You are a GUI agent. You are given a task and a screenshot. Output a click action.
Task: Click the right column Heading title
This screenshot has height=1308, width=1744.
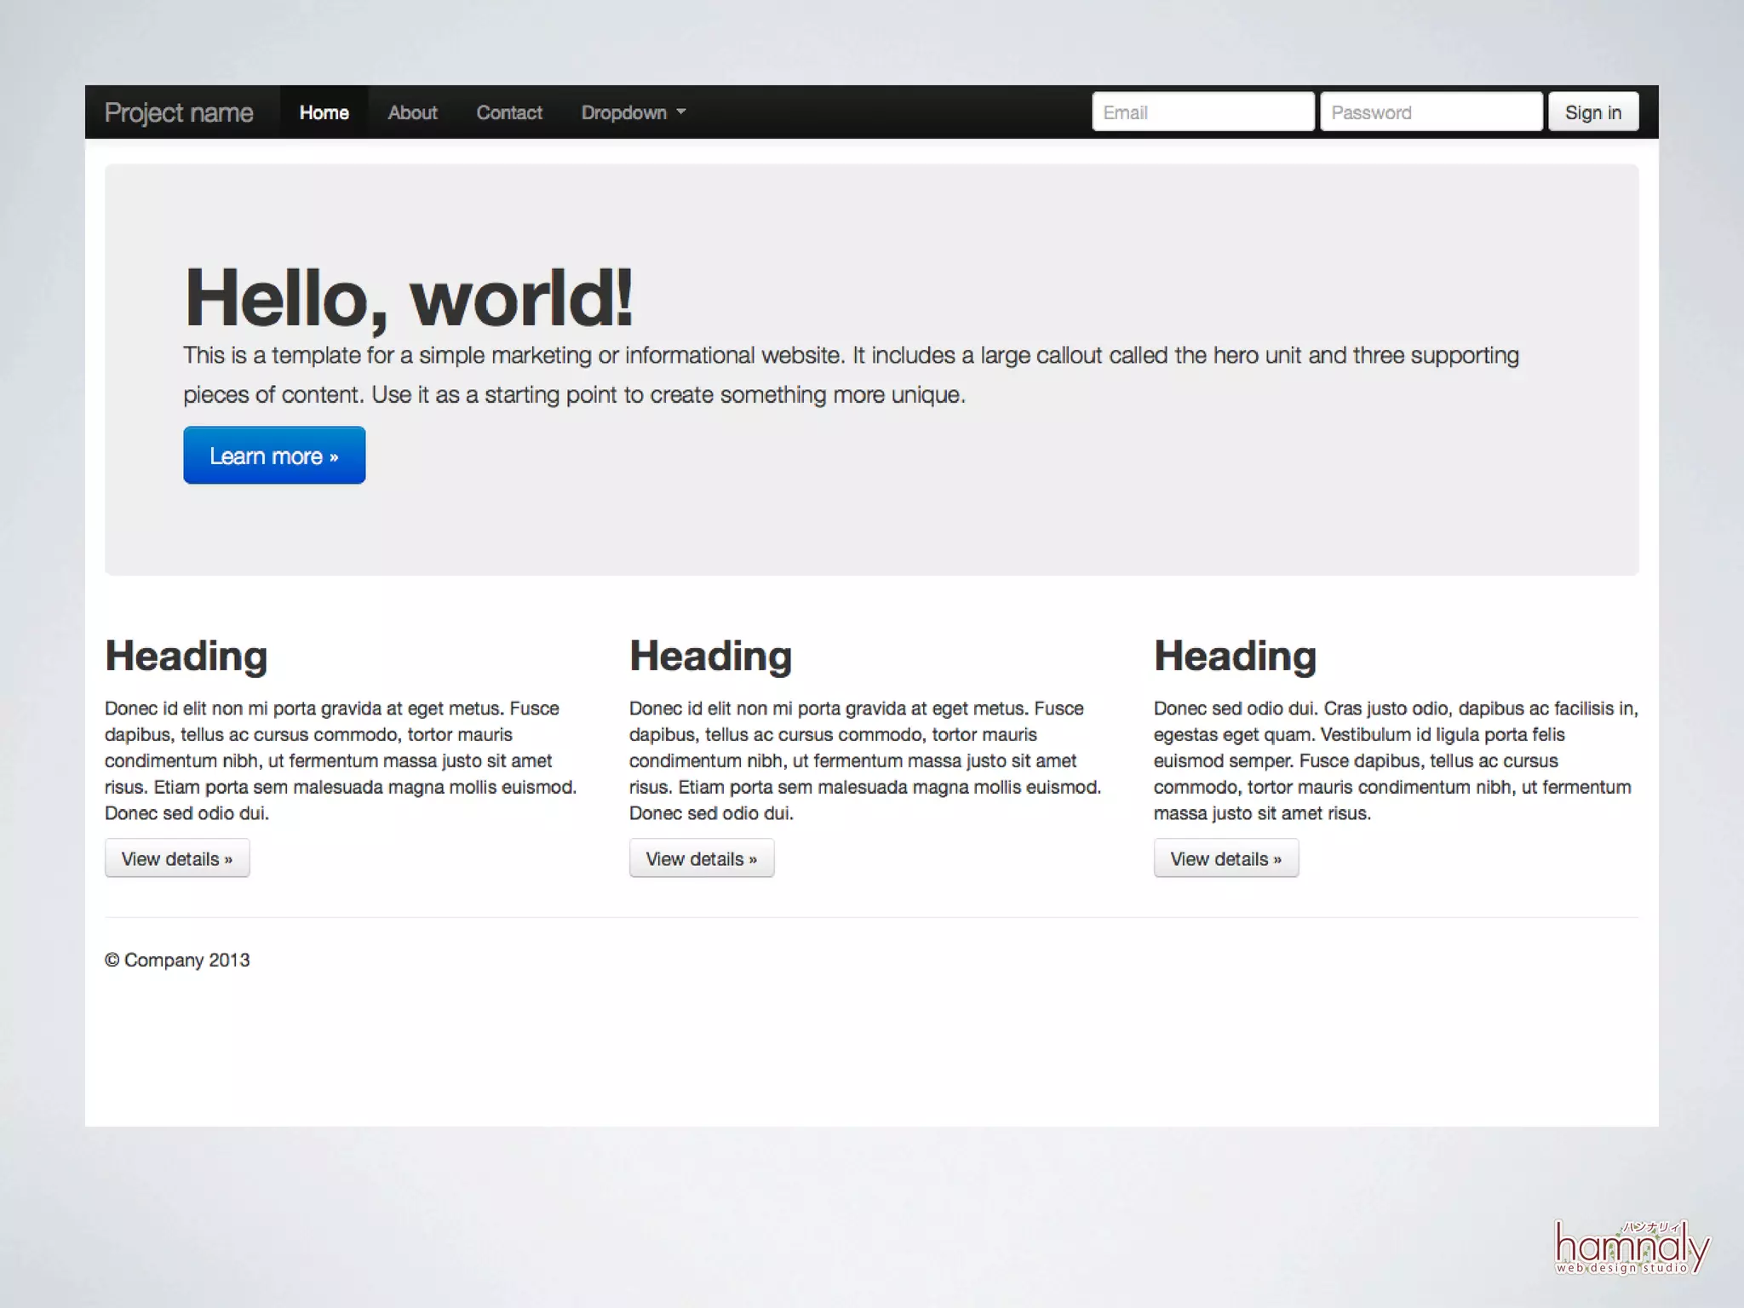pos(1235,657)
